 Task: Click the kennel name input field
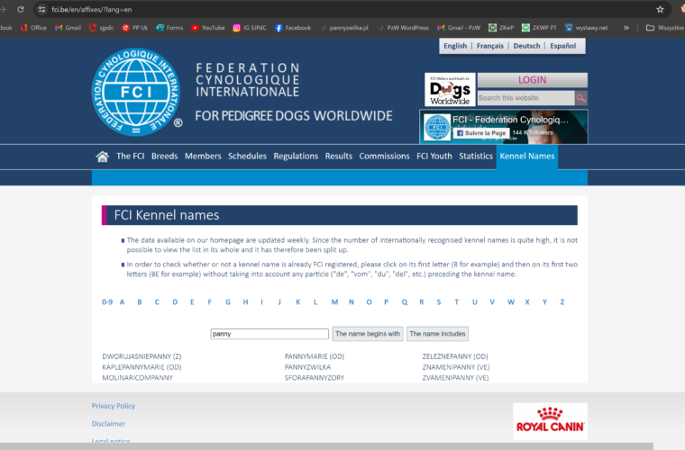click(x=269, y=334)
